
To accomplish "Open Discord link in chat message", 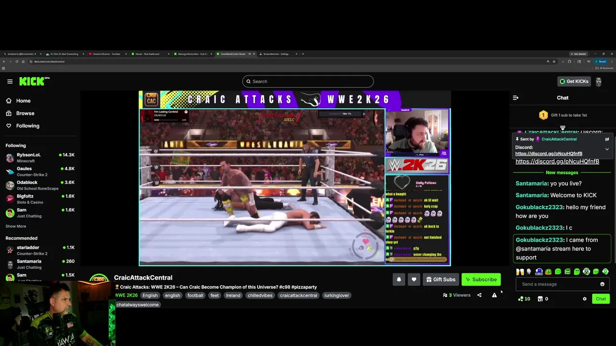I will [x=557, y=161].
